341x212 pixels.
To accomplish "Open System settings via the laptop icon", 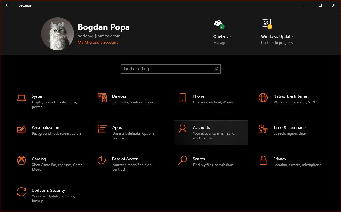I will click(21, 98).
